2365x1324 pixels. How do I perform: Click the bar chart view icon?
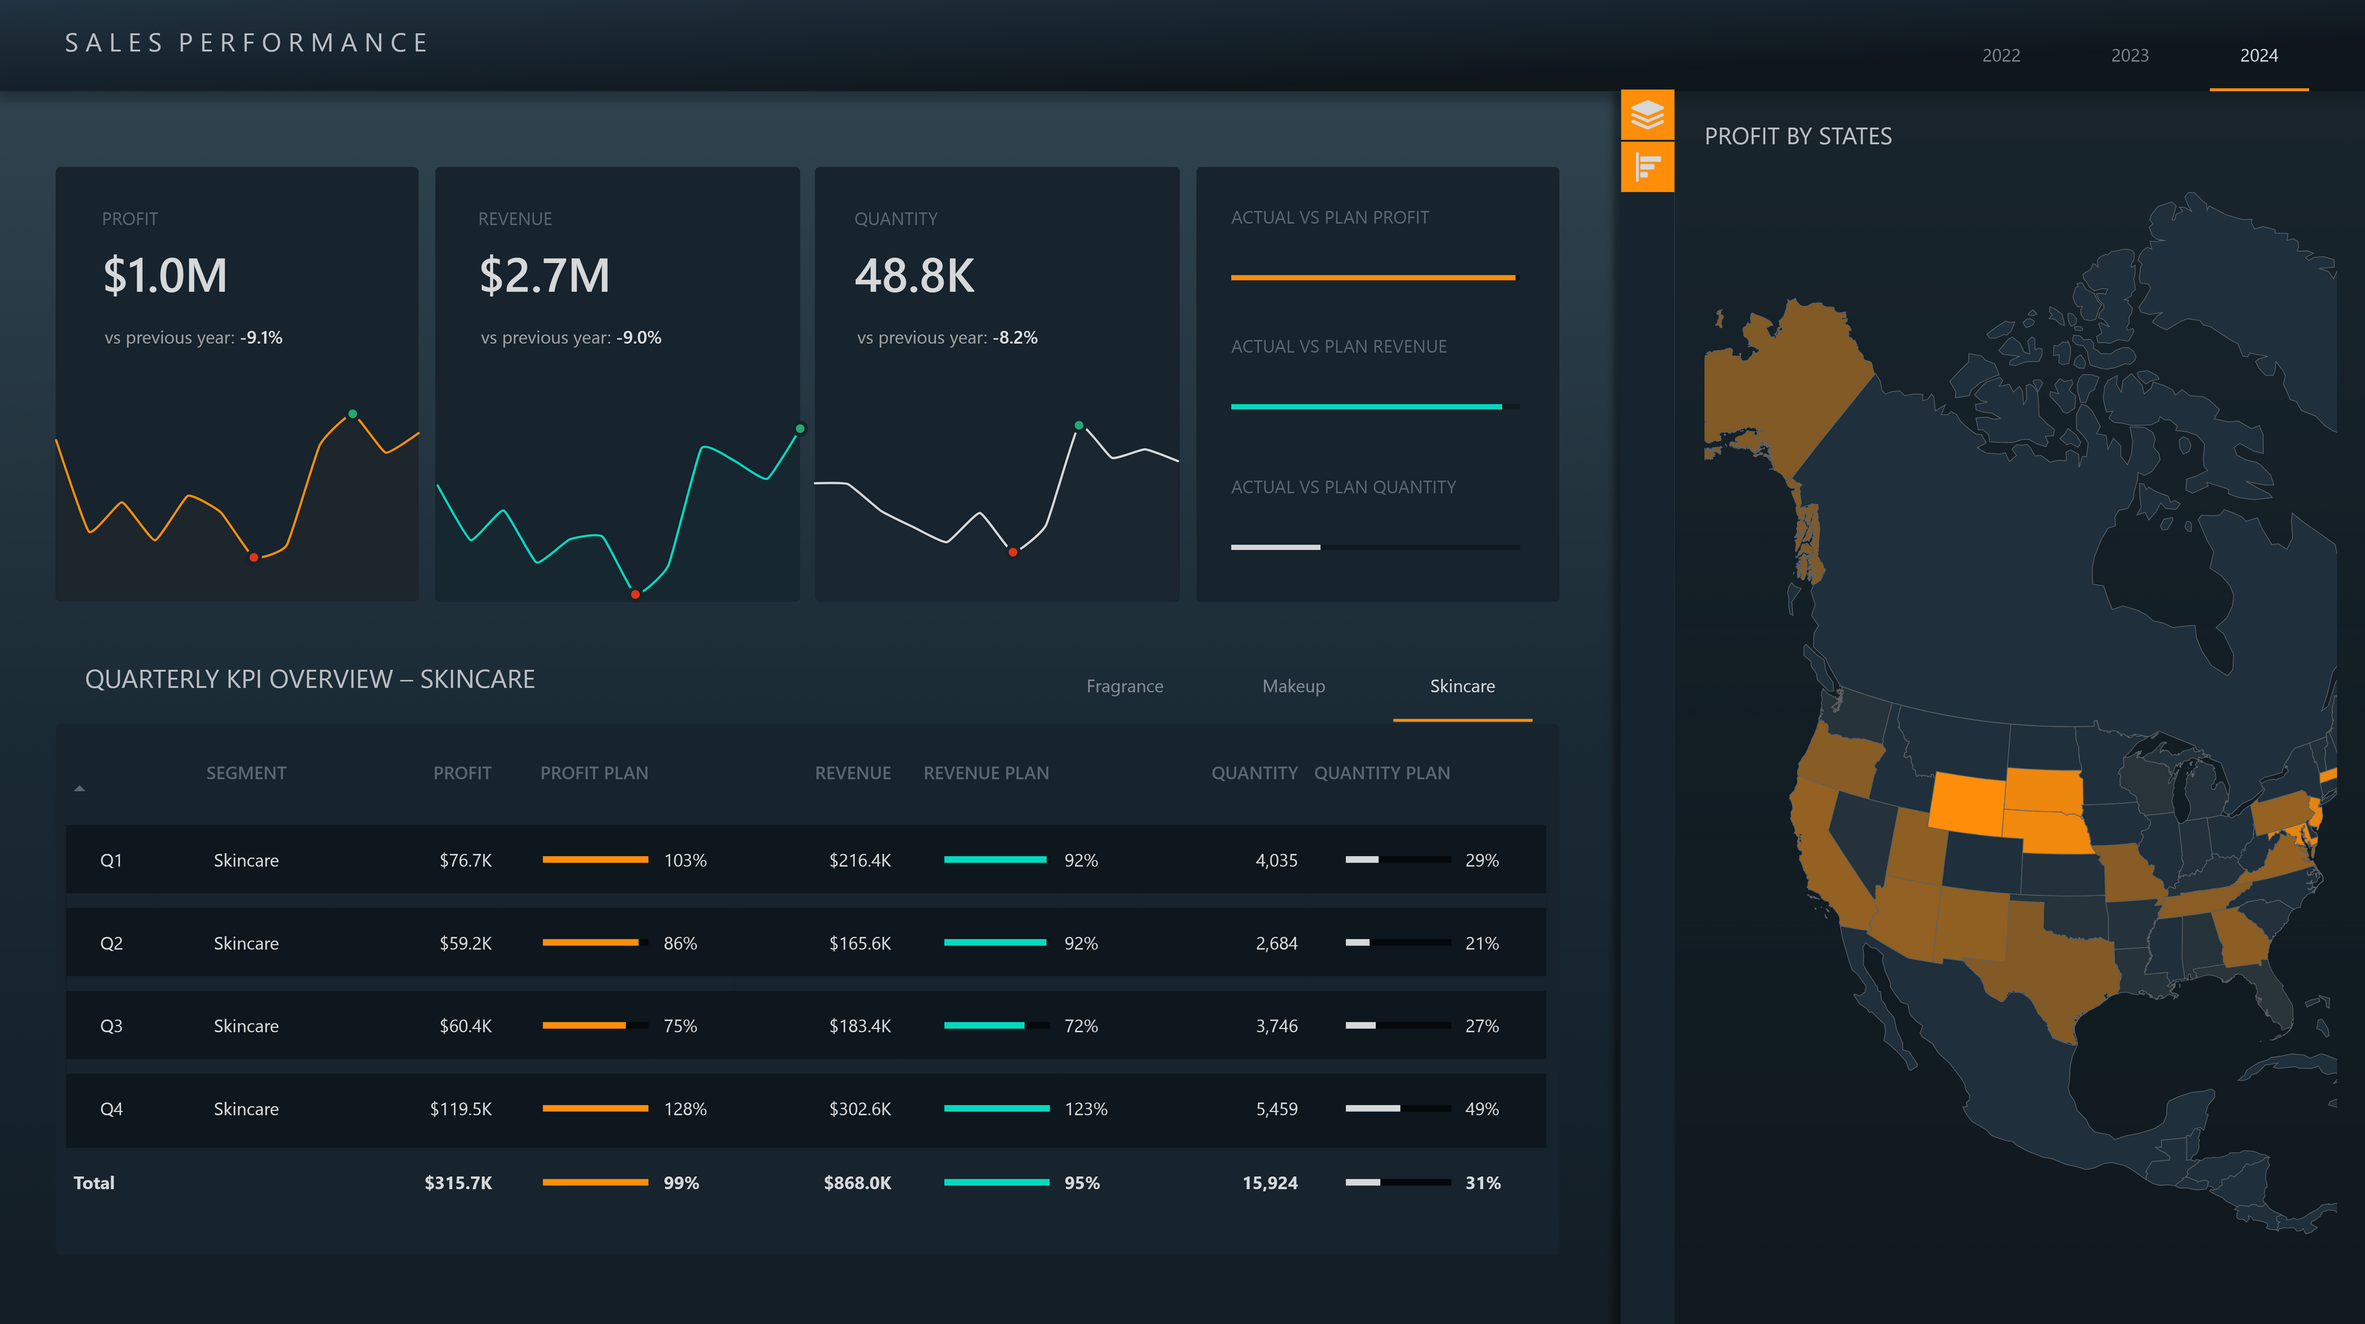1647,167
